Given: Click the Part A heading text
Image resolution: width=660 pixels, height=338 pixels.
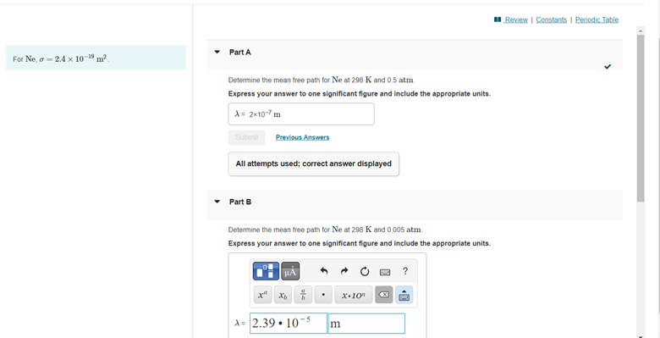Looking at the screenshot, I should (x=240, y=53).
